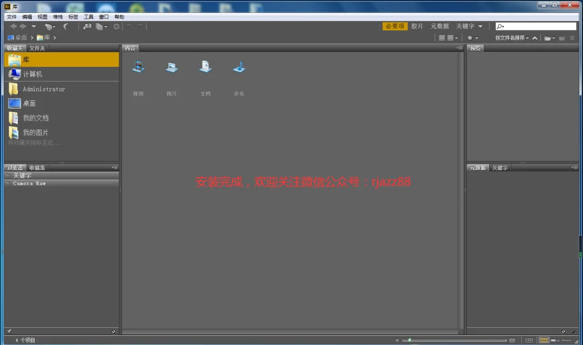The height and width of the screenshot is (345, 583).
Task: Select 我的文档 in the favorites list
Action: tap(62, 118)
